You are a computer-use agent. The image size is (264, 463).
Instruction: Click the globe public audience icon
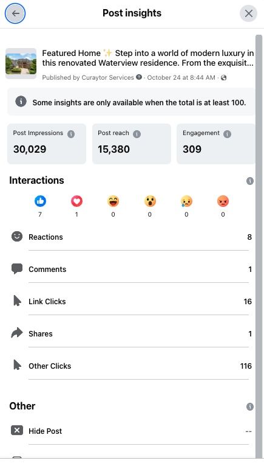click(x=223, y=78)
